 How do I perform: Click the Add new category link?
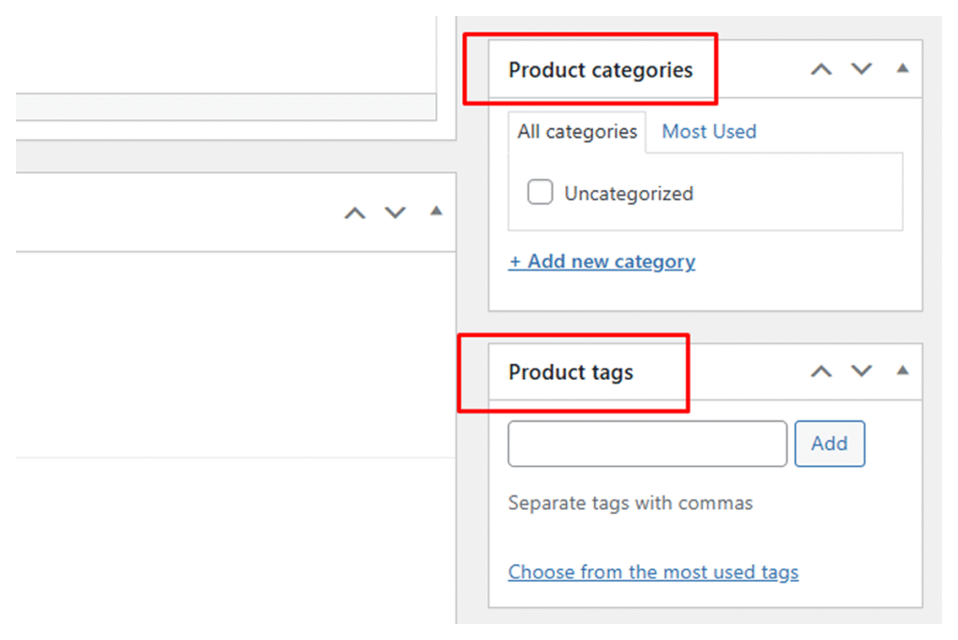[x=602, y=262]
